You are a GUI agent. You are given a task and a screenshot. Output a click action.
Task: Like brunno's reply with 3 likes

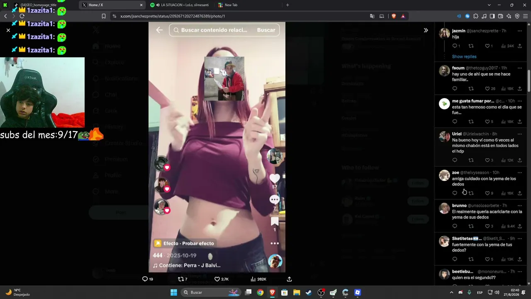pos(490,226)
